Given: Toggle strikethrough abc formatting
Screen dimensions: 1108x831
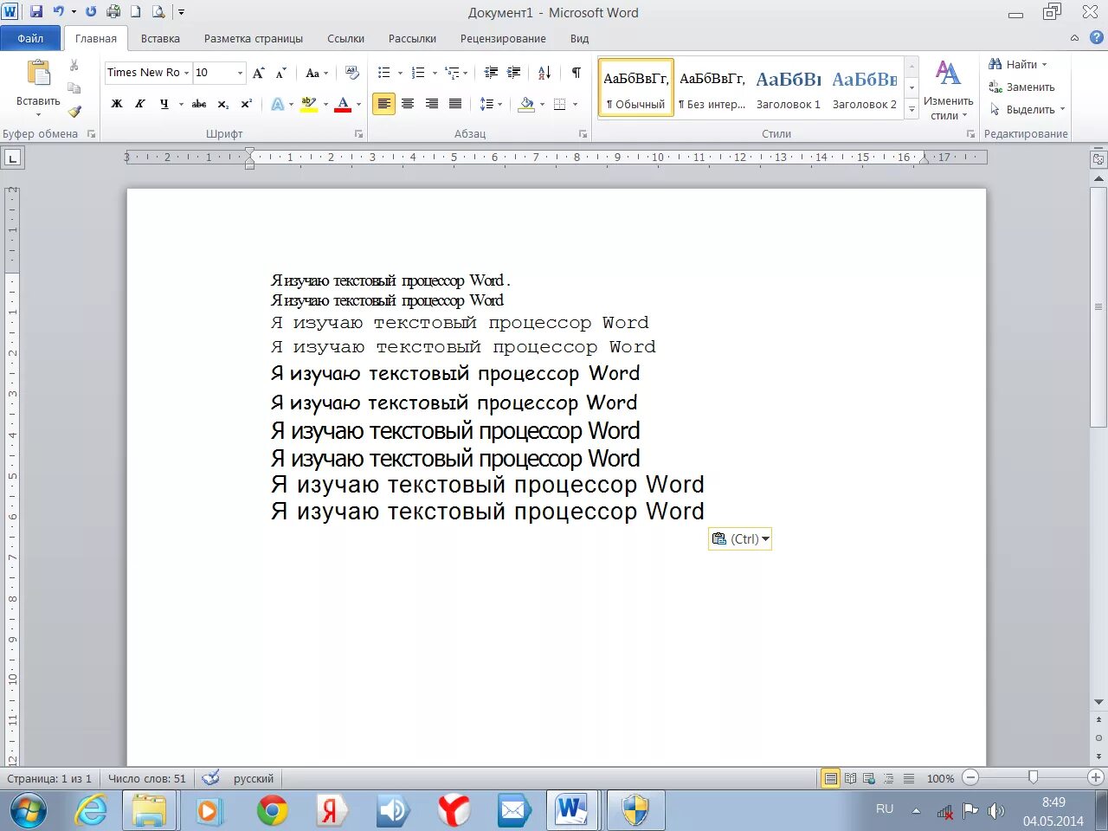Looking at the screenshot, I should [199, 104].
